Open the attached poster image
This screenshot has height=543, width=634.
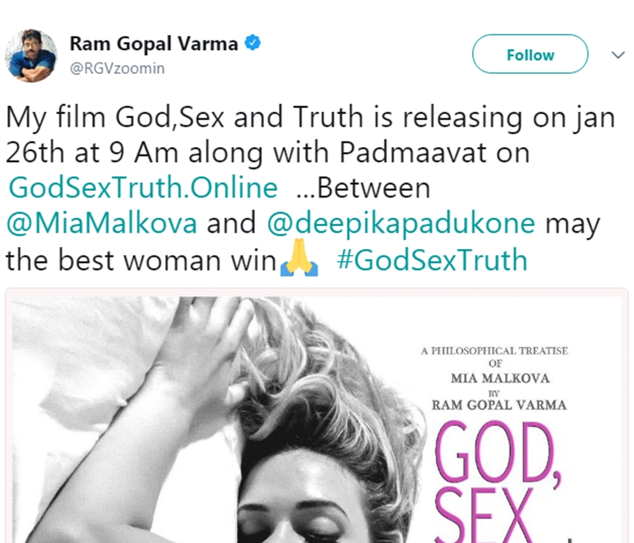tap(317, 415)
